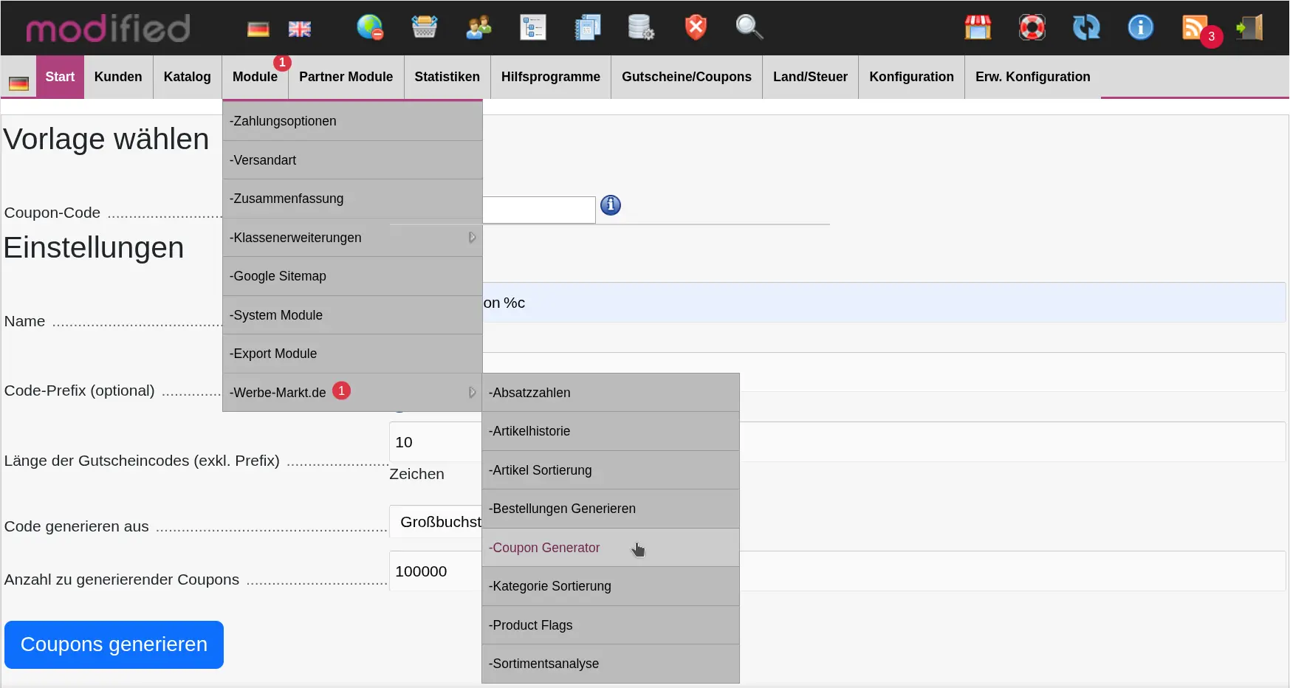Screen dimensions: 1290x688
Task: Go to the Start tab
Action: tap(60, 77)
